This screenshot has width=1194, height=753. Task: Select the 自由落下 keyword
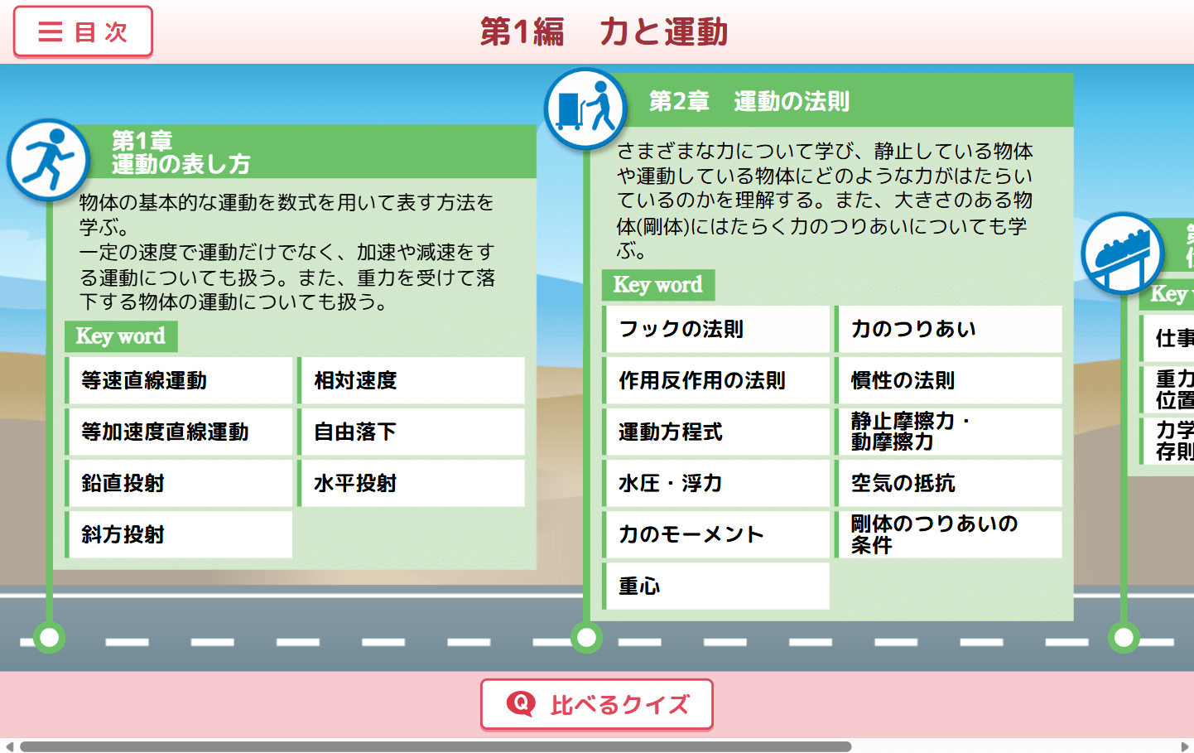click(x=412, y=432)
